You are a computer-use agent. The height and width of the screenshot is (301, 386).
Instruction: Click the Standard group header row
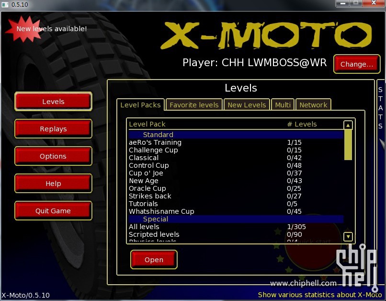(236, 135)
